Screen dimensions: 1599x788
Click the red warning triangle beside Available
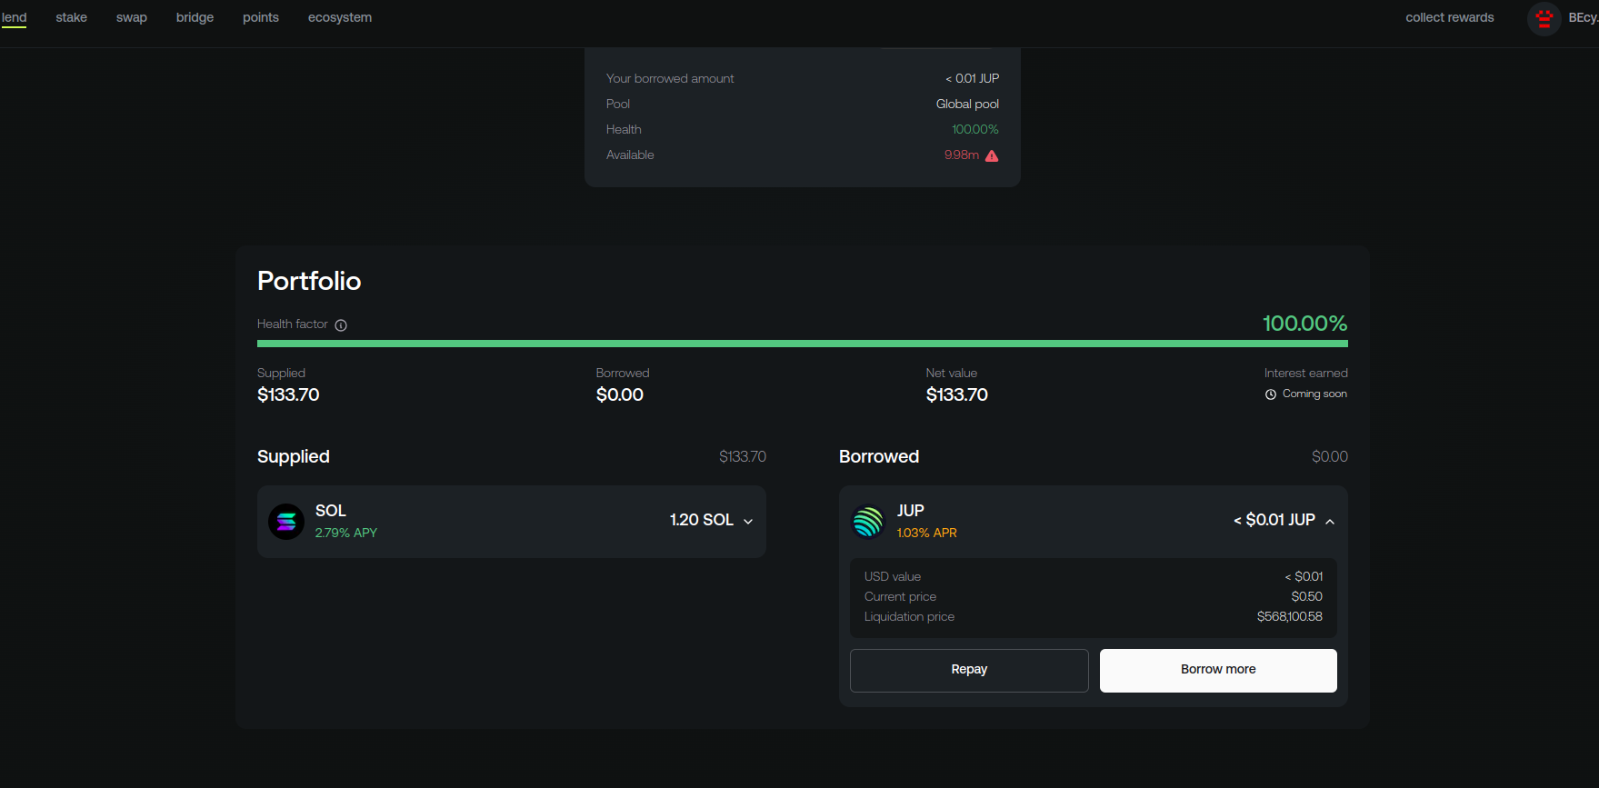point(992,156)
